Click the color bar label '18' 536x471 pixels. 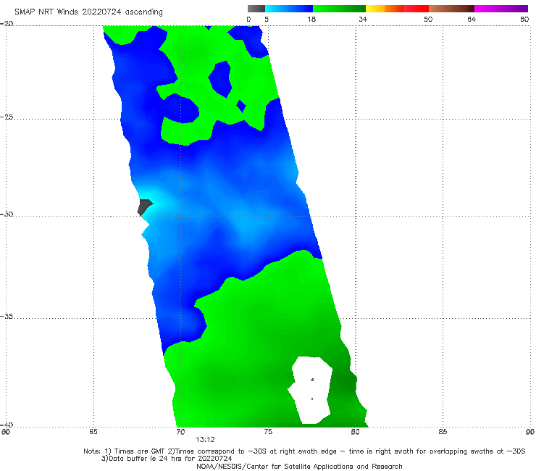(x=311, y=19)
